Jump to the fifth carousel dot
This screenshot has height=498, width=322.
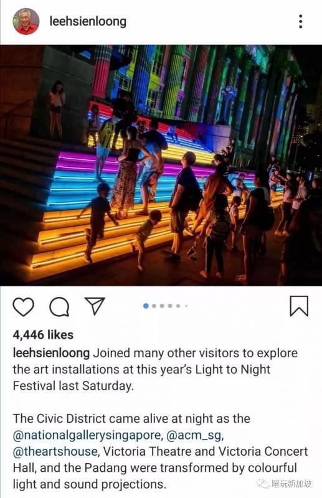pyautogui.click(x=178, y=306)
